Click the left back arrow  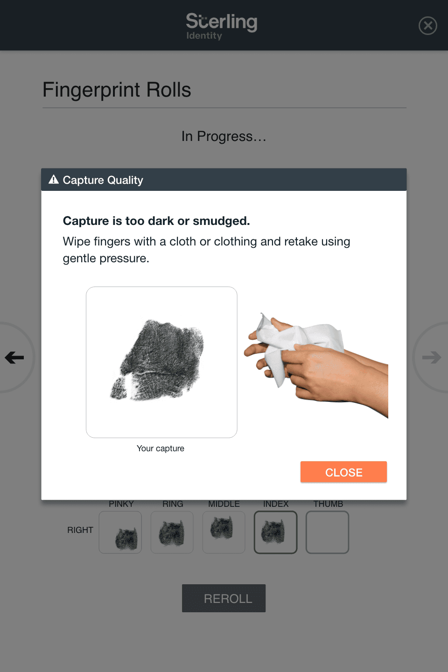click(14, 357)
